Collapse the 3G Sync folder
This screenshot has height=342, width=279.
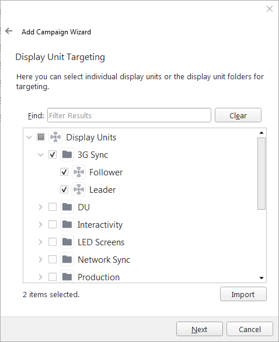tap(41, 155)
